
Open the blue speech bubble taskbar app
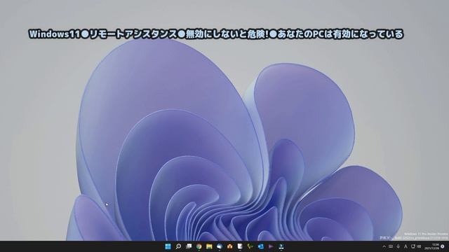pos(220,246)
